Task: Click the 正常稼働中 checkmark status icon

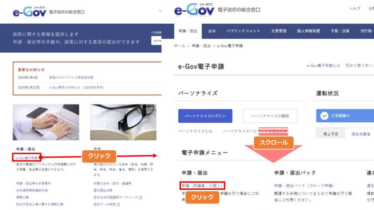Action: coord(324,116)
